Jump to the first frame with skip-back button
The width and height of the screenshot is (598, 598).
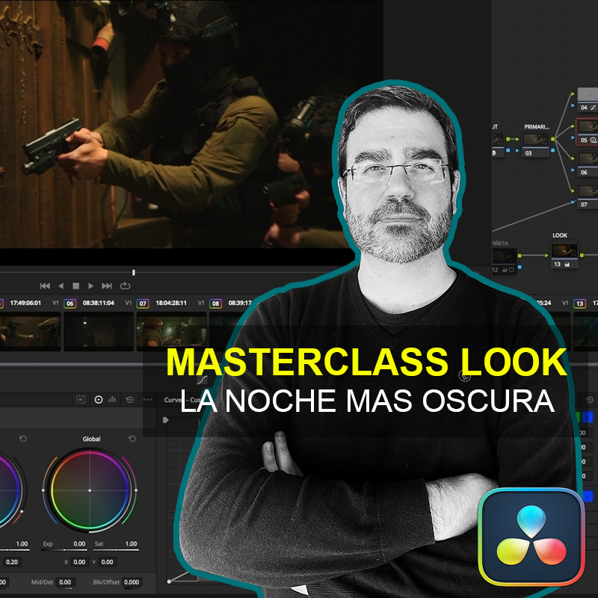45,286
